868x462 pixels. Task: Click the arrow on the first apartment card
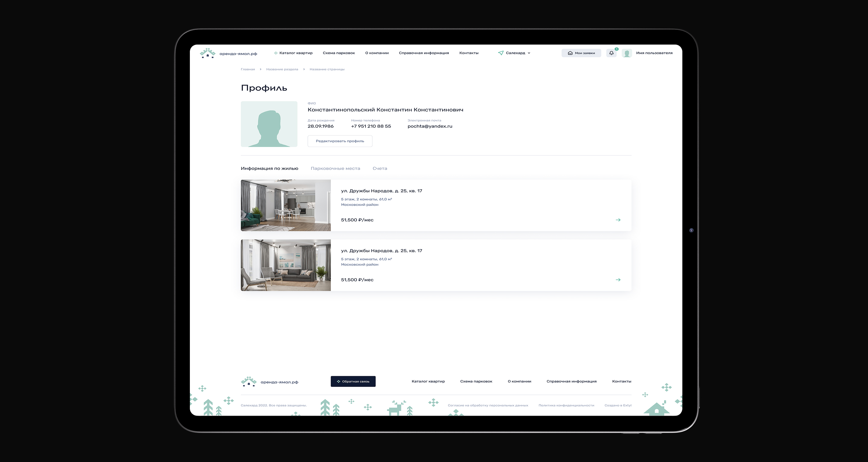click(618, 220)
